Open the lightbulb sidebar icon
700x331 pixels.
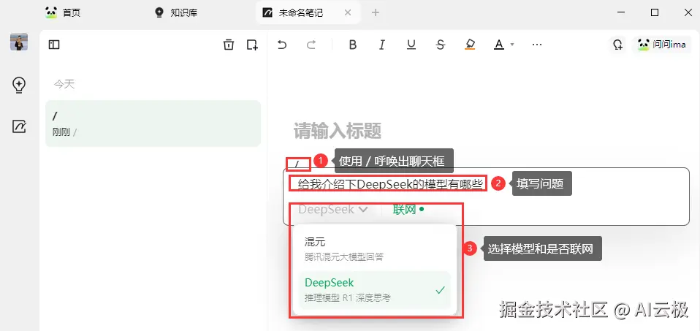point(19,85)
